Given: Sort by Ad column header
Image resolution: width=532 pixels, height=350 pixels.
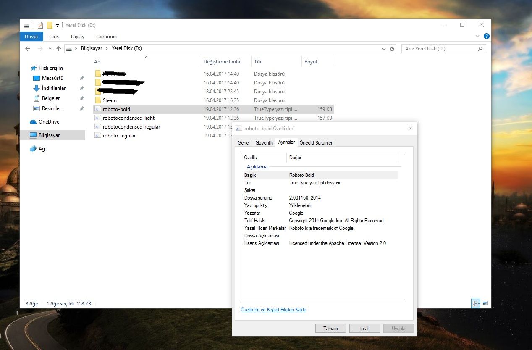Looking at the screenshot, I should click(146, 62).
